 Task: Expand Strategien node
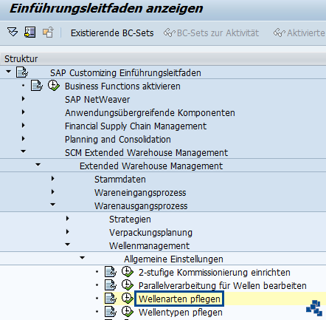pyautogui.click(x=68, y=219)
